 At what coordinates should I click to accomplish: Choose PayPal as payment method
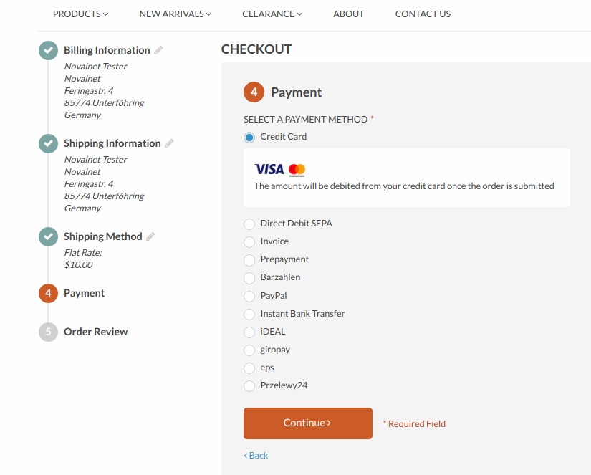249,297
